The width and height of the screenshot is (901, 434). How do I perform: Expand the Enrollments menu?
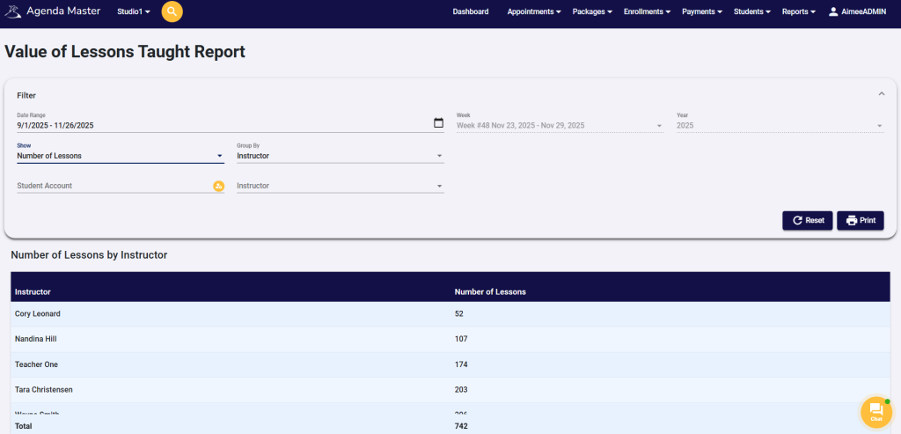pyautogui.click(x=648, y=11)
